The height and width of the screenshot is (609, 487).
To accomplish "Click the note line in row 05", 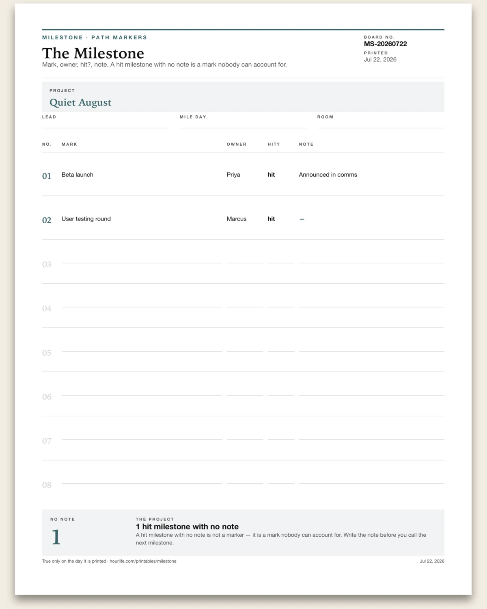I will [x=372, y=351].
